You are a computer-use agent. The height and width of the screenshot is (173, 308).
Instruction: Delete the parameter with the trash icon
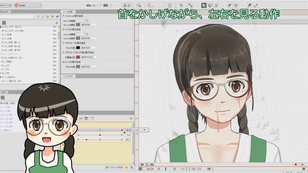click(x=132, y=168)
